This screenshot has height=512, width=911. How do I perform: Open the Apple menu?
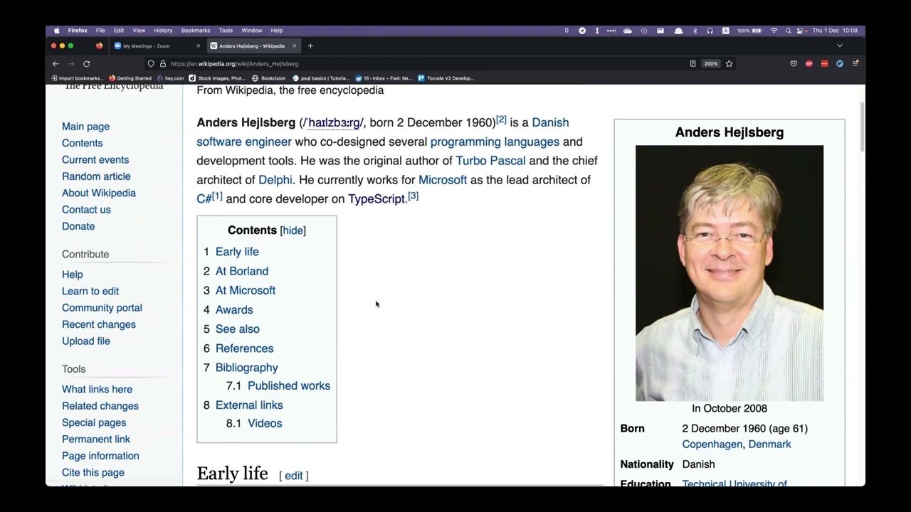56,31
